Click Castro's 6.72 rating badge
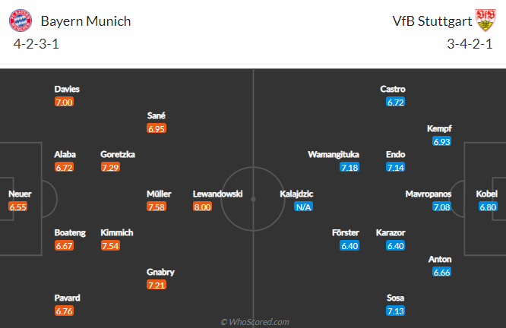Viewport: 506px width, 328px height. pyautogui.click(x=396, y=102)
